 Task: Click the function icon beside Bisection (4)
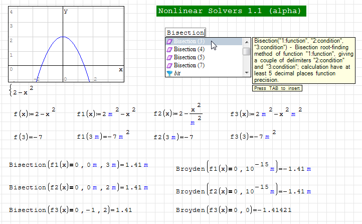[169, 50]
